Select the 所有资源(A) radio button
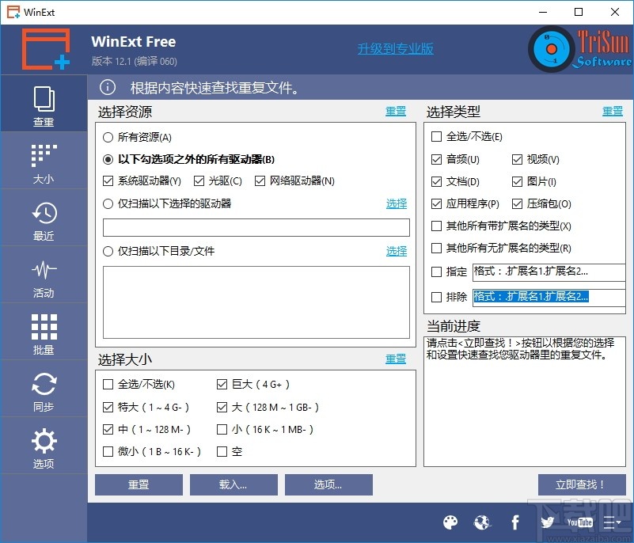Image resolution: width=634 pixels, height=543 pixels. coord(108,136)
